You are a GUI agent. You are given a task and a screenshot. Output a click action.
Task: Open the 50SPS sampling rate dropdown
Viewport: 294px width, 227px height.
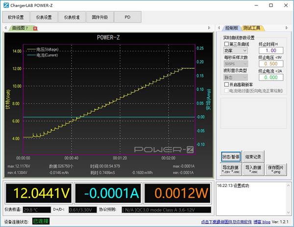click(236, 64)
